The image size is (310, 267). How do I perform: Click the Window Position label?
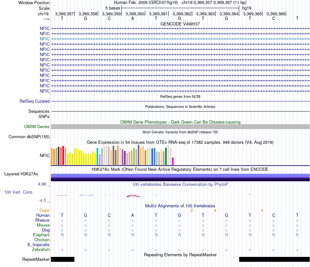pos(34,3)
